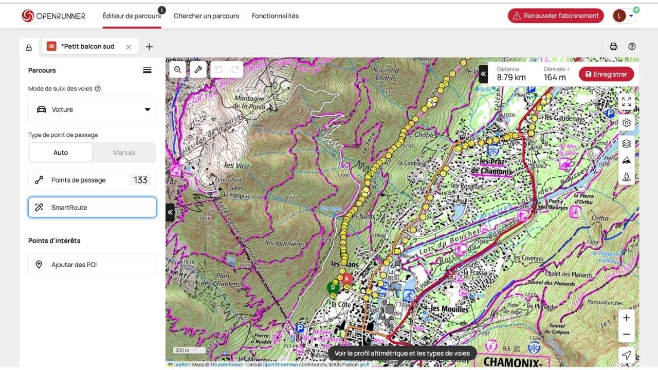
Task: Open the map layers selector
Action: point(626,143)
